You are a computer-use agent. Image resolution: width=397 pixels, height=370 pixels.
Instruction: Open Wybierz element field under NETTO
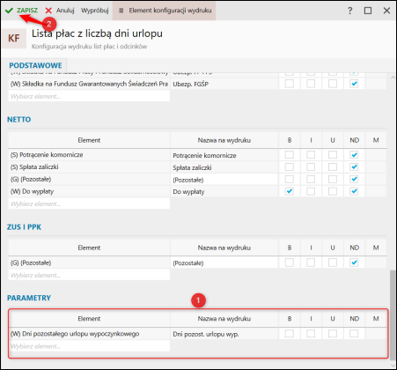(x=89, y=203)
